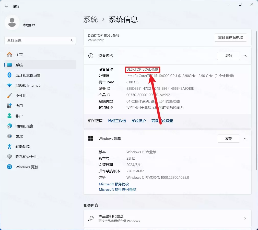The height and width of the screenshot is (230, 258).
Task: Click the 个性化 paintbrush icon
Action: 9,96
